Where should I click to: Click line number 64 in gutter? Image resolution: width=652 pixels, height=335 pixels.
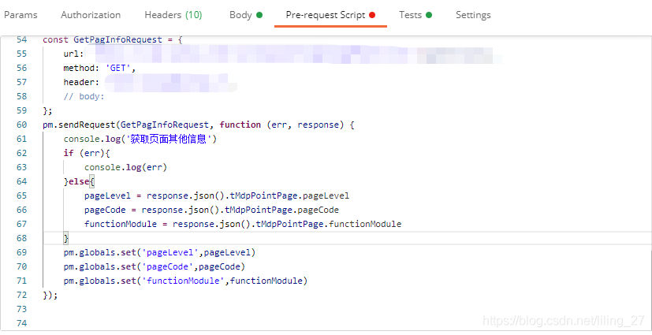(x=21, y=181)
